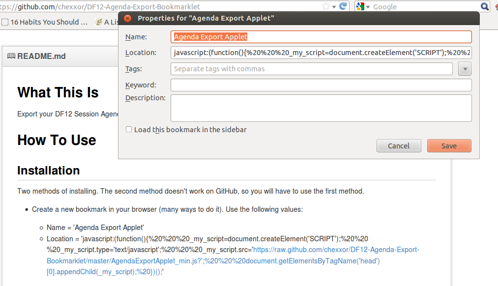
Task: Expand the Tags dropdown arrow button
Action: tap(465, 69)
